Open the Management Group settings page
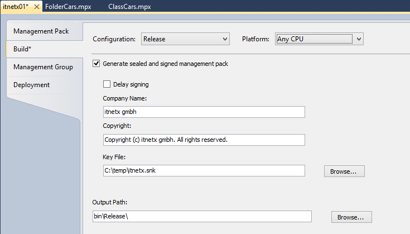 point(43,67)
